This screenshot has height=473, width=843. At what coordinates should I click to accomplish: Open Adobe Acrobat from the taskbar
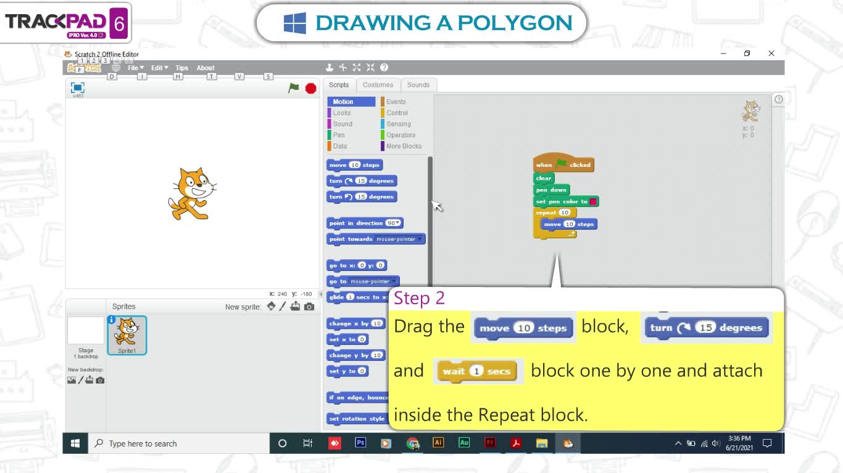click(516, 443)
